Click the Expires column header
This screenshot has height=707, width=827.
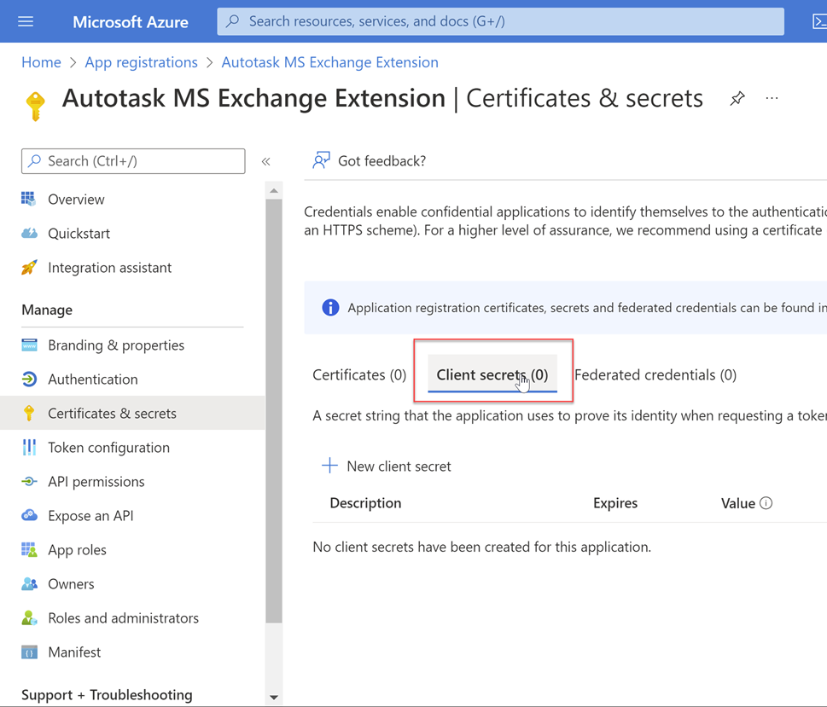(615, 503)
